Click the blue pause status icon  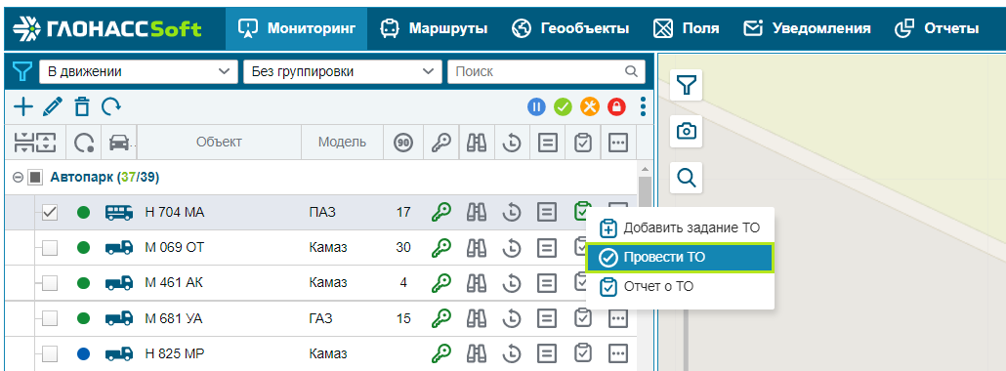536,106
